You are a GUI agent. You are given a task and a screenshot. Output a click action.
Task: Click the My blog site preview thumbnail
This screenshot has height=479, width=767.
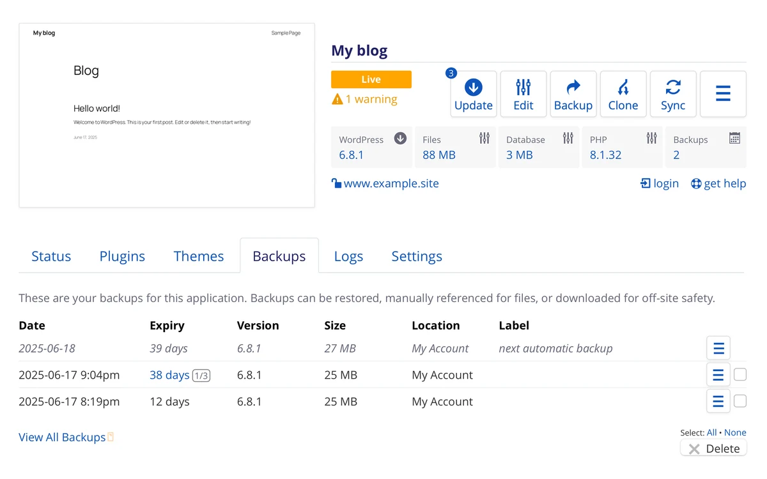point(167,116)
